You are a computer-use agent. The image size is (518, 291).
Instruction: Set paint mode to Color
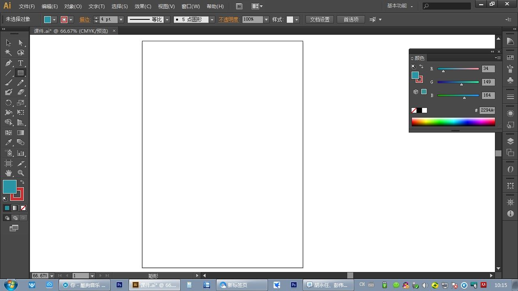tap(7, 208)
